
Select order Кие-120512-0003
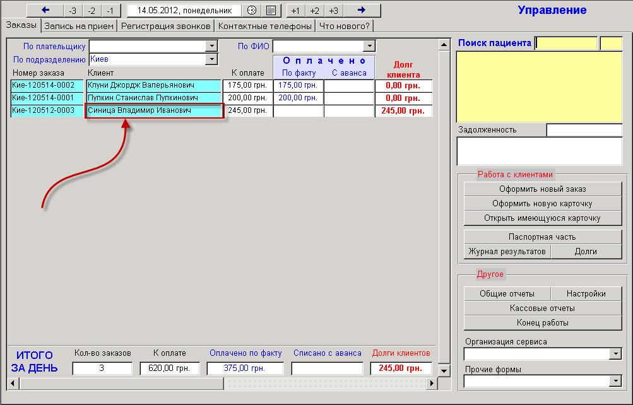[x=47, y=110]
